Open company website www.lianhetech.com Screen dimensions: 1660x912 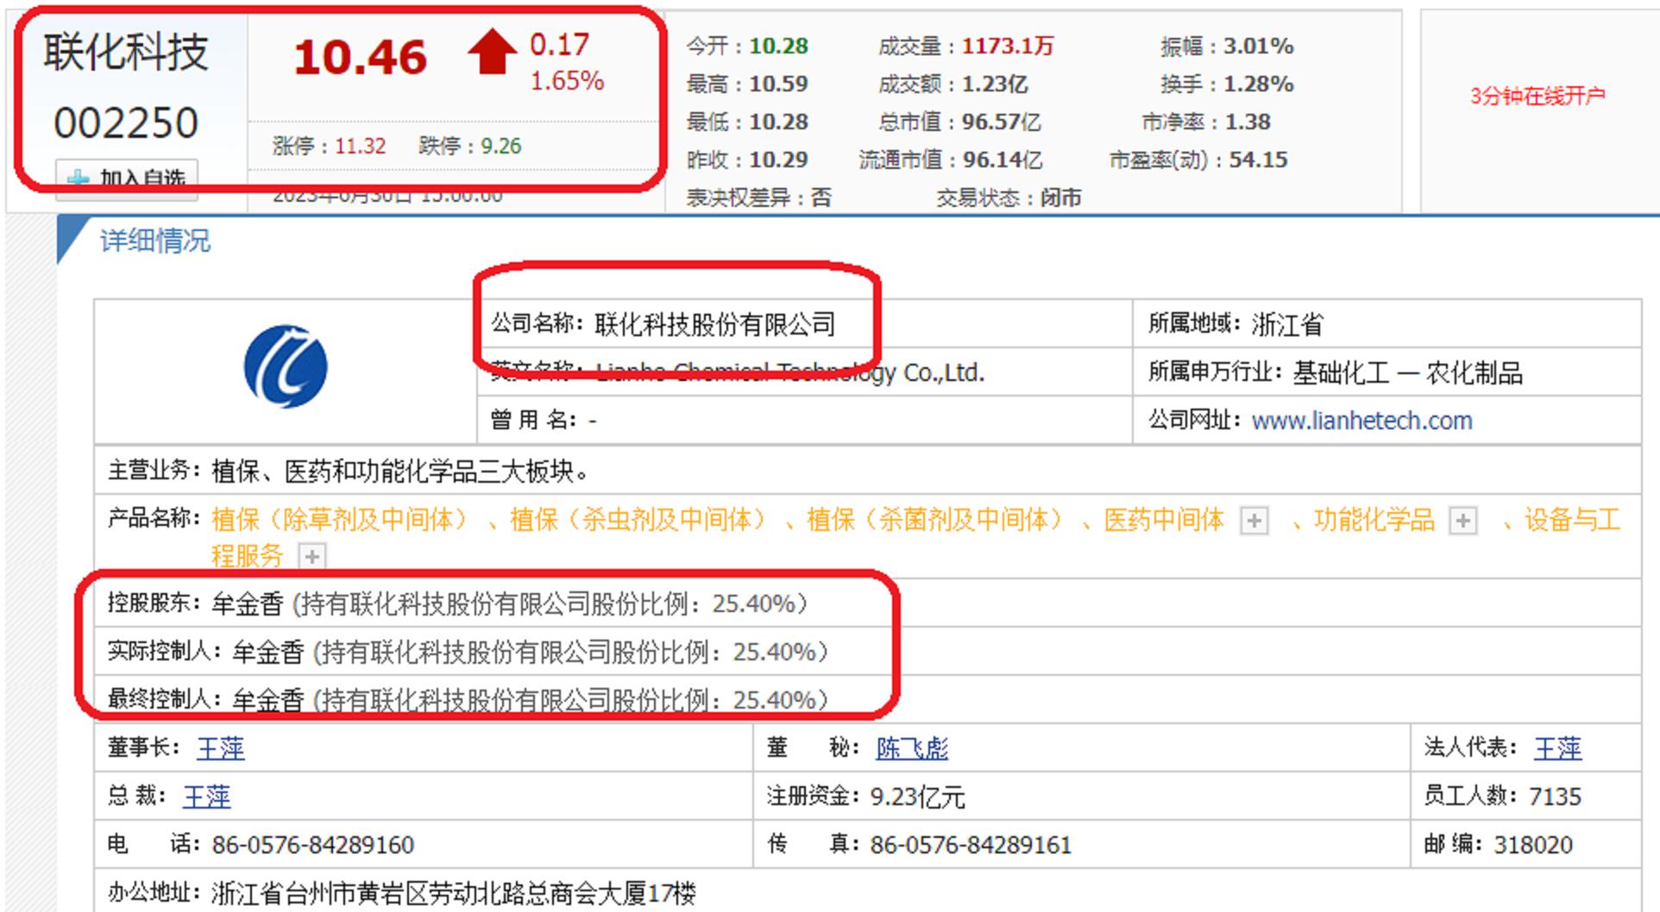click(x=1361, y=421)
